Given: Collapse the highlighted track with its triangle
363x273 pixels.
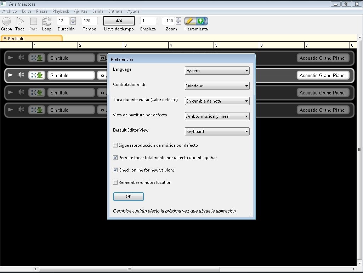Looking at the screenshot, I should tap(10, 75).
